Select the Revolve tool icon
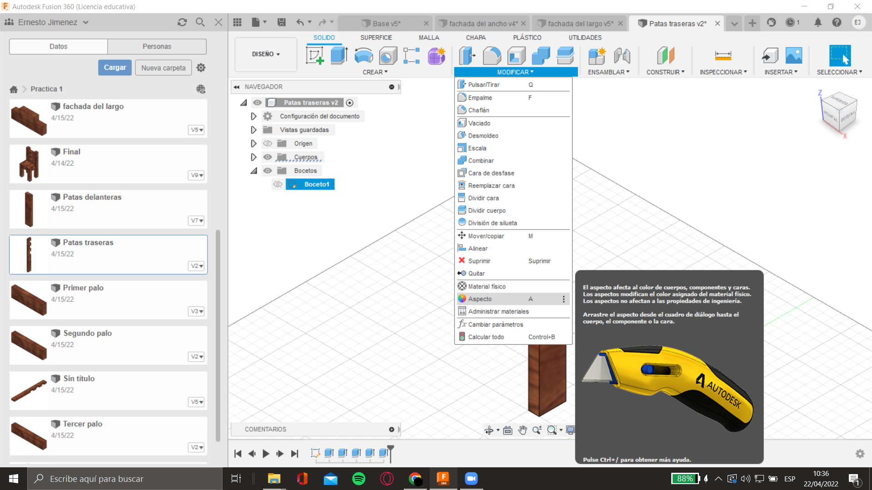Screen dimensions: 872x490 (x=364, y=56)
